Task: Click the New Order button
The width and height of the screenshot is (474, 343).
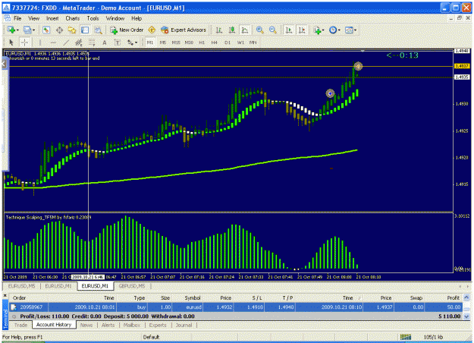Action: [x=127, y=30]
